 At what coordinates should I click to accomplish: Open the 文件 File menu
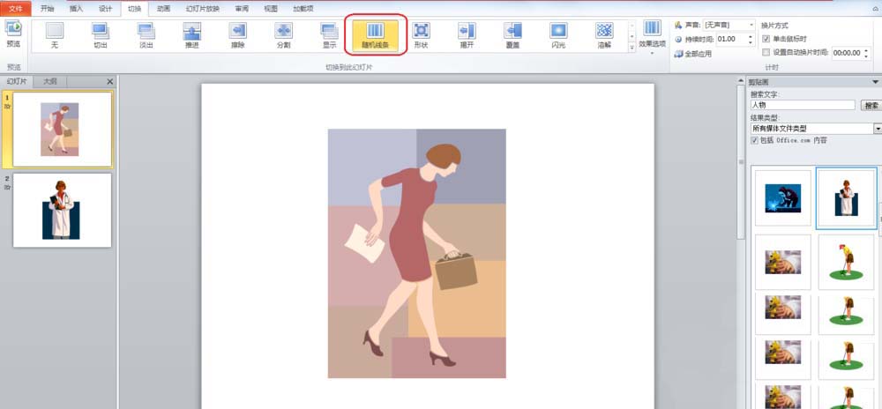point(16,9)
